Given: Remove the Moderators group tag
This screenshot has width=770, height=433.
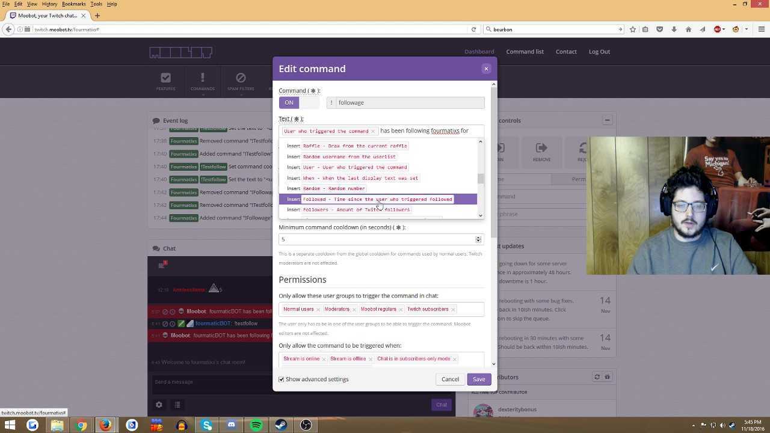Looking at the screenshot, I should [354, 309].
